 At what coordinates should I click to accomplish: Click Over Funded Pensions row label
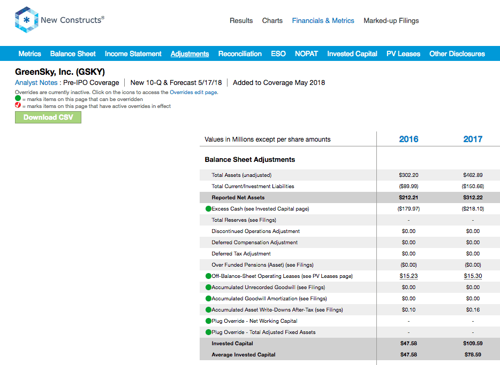tap(262, 265)
